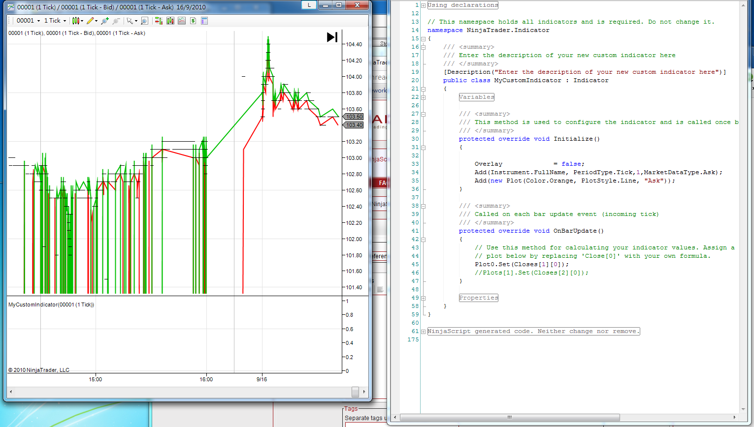Select the cursor pointer tool
This screenshot has width=754, height=427.
coord(130,21)
